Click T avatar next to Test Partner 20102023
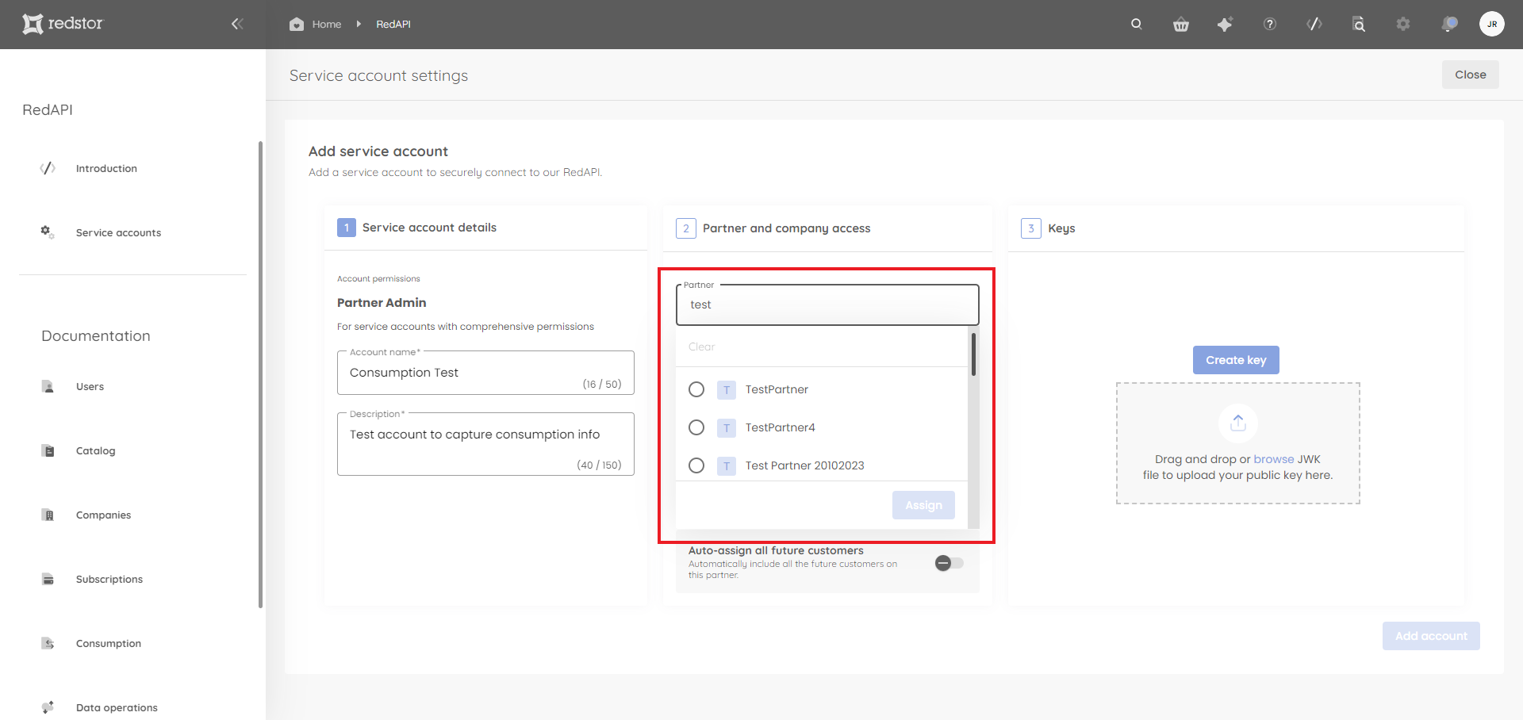This screenshot has height=720, width=1523. point(726,465)
